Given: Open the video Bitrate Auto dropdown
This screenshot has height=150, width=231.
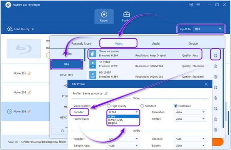Looking at the screenshot, I should [190, 119].
